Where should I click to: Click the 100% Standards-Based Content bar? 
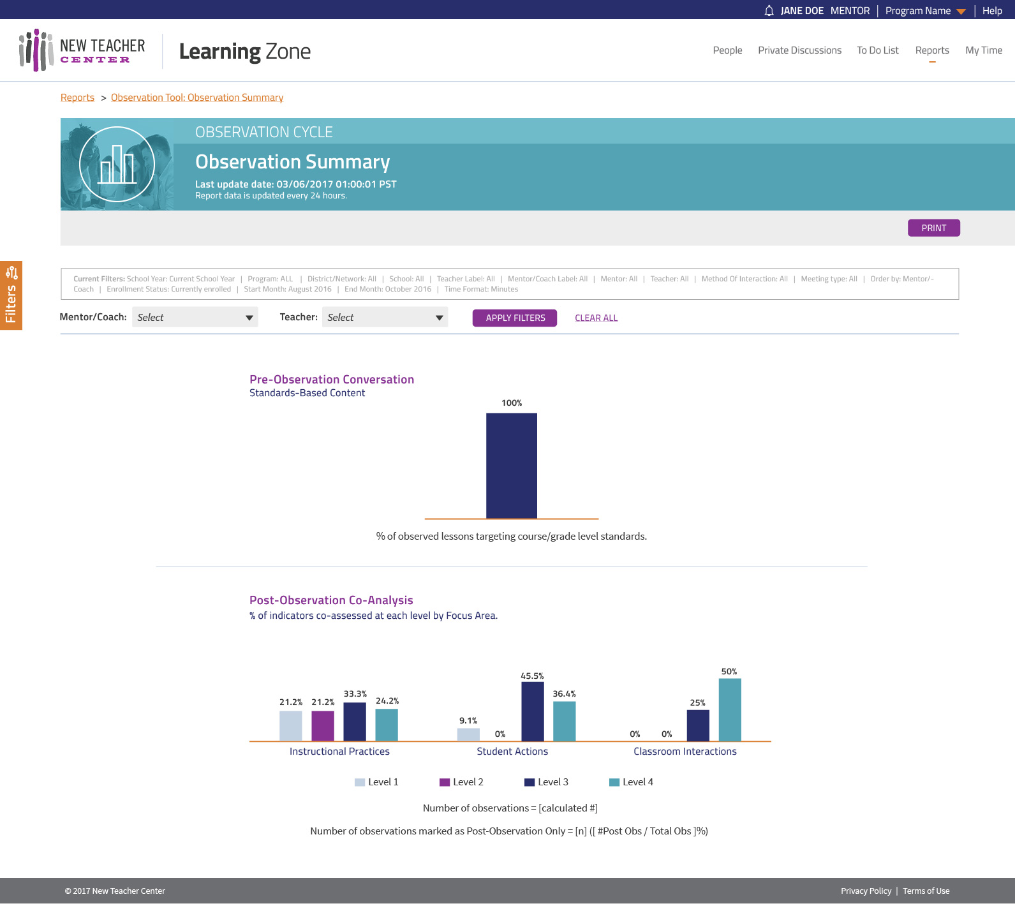pyautogui.click(x=511, y=466)
